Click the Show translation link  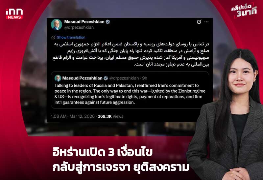[71, 37]
